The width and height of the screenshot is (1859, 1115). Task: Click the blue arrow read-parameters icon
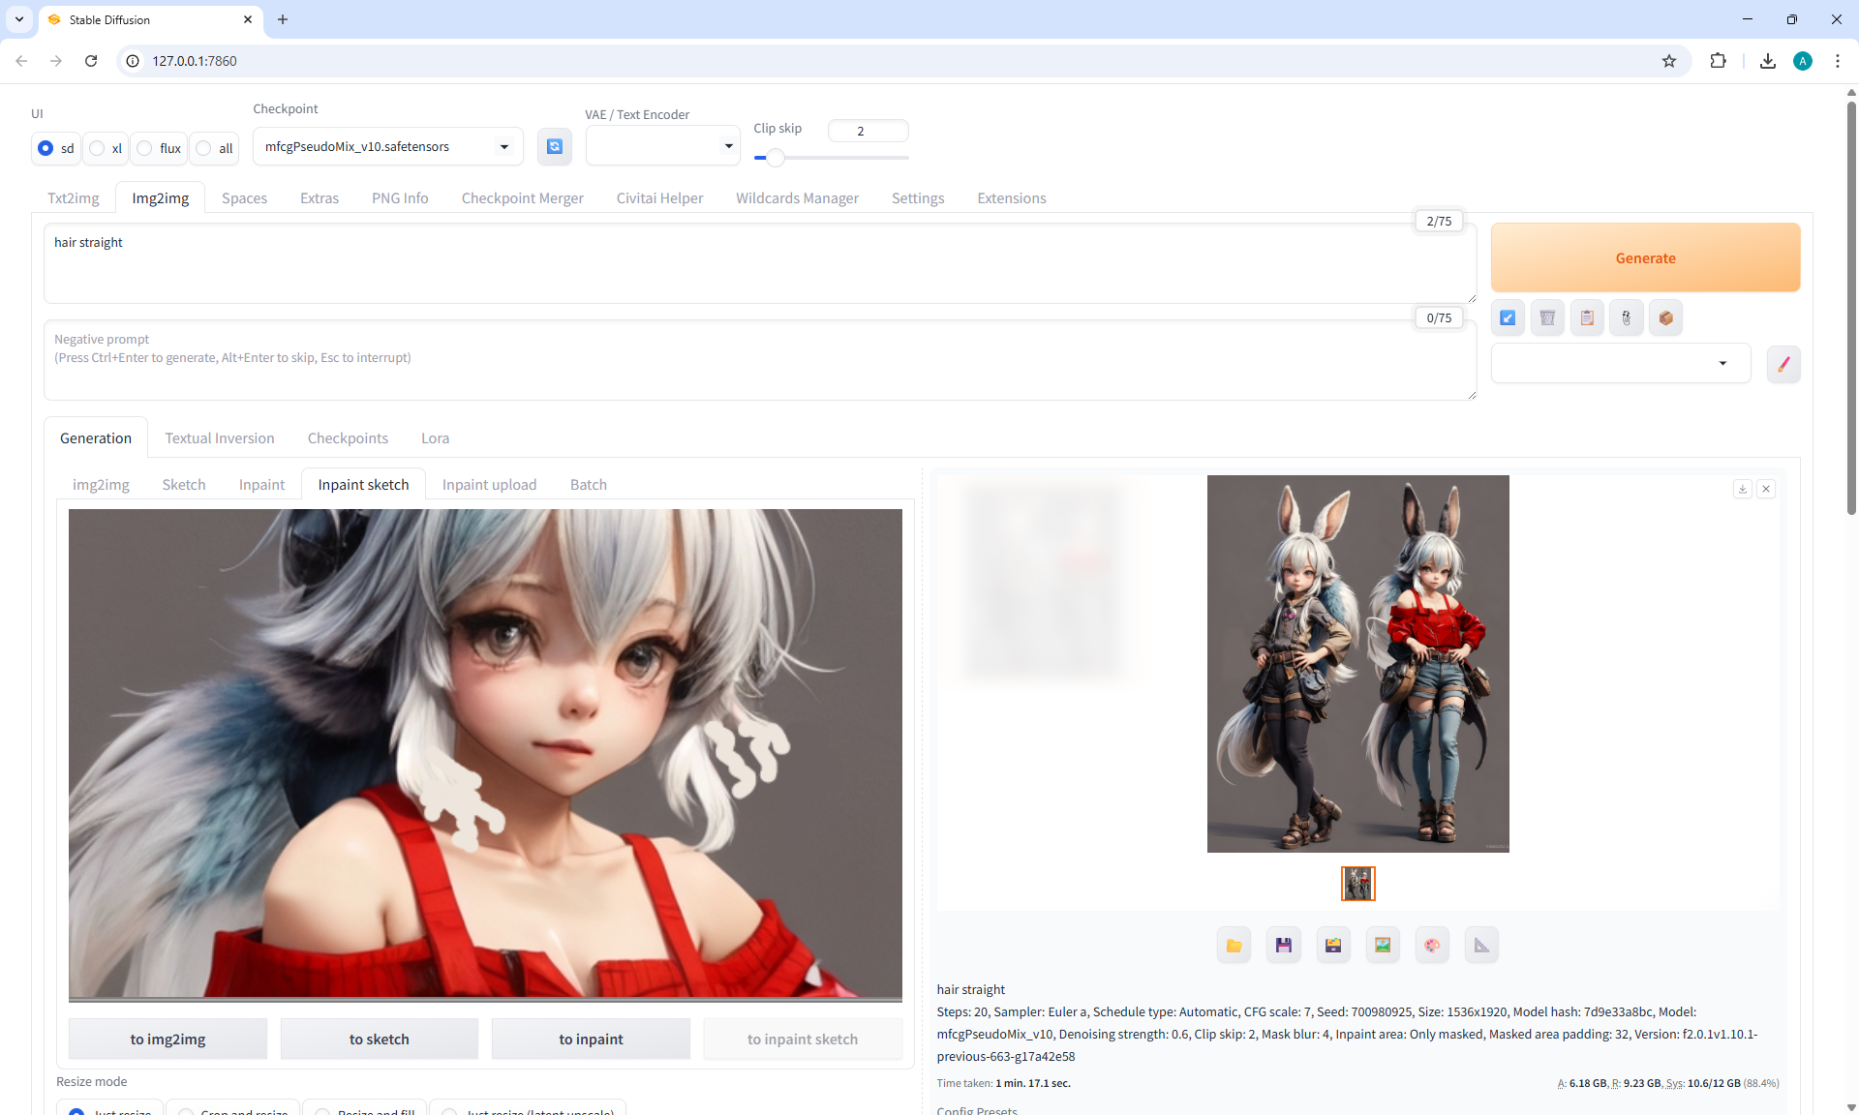click(x=1508, y=317)
